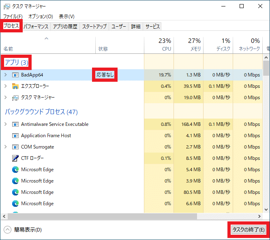The height and width of the screenshot is (240, 270).
Task: Expand the タスク マネージャー process row
Action: pyautogui.click(x=6, y=98)
